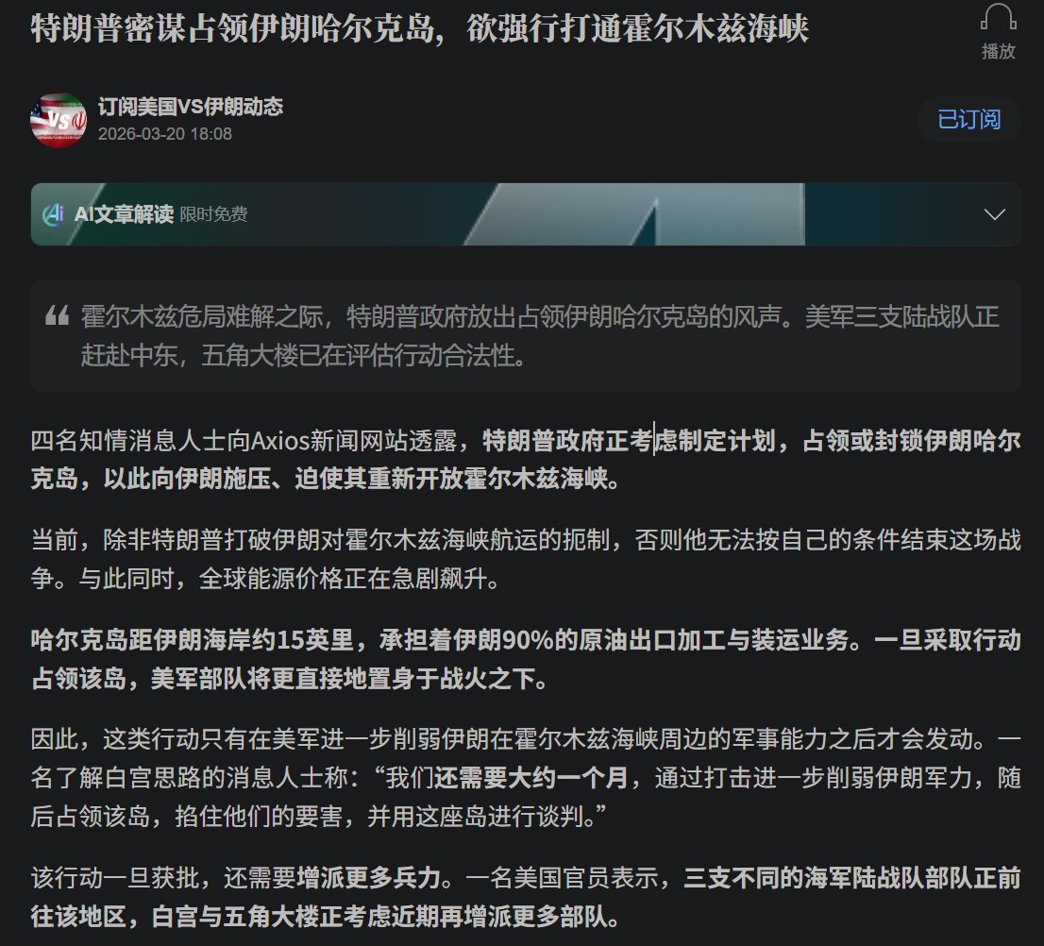Click the paragraph starting 因此，这类行动只有

tap(526, 778)
